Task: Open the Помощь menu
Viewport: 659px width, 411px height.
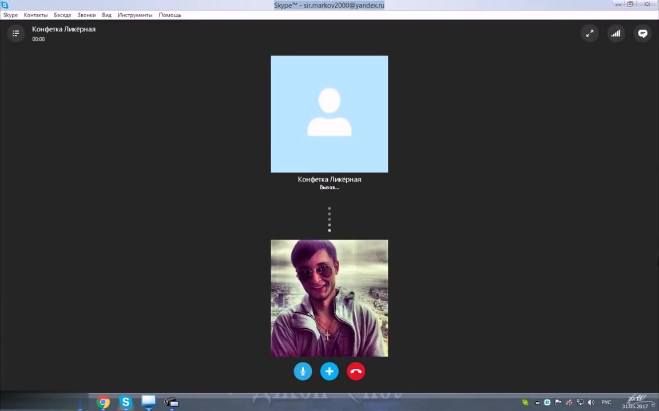Action: point(170,15)
